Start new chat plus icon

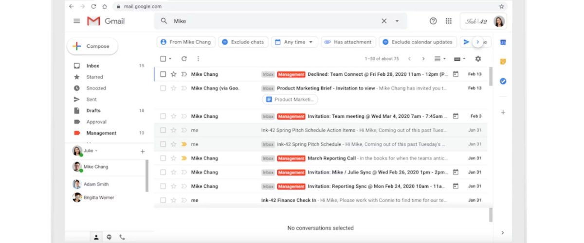click(143, 152)
